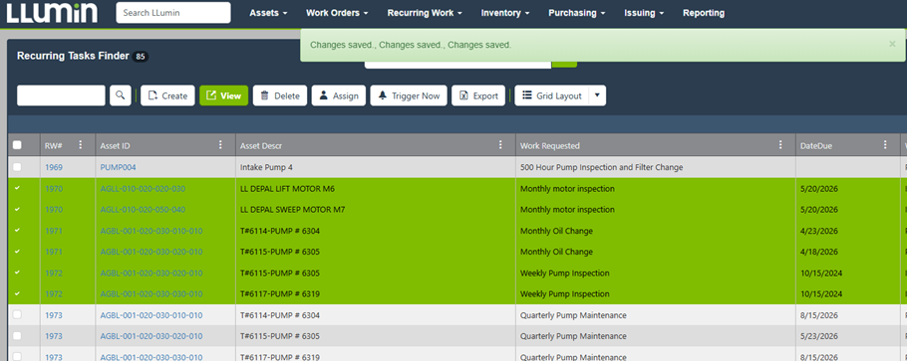The height and width of the screenshot is (361, 907).
Task: Open RW# column options menu
Action: tap(81, 145)
